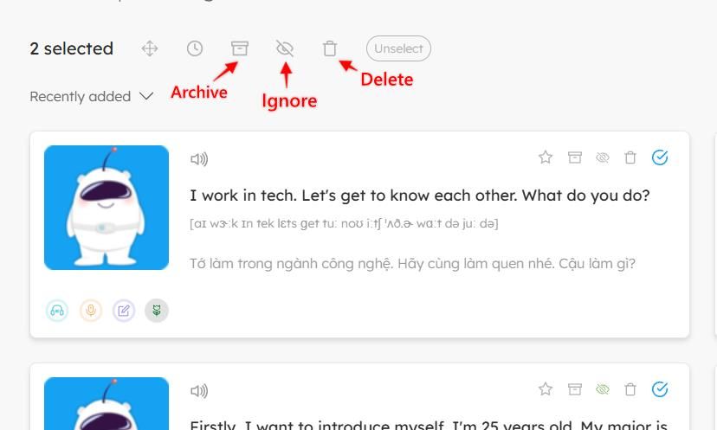This screenshot has width=717, height=430.
Task: Delete the 'I work in tech' card
Action: 630,157
